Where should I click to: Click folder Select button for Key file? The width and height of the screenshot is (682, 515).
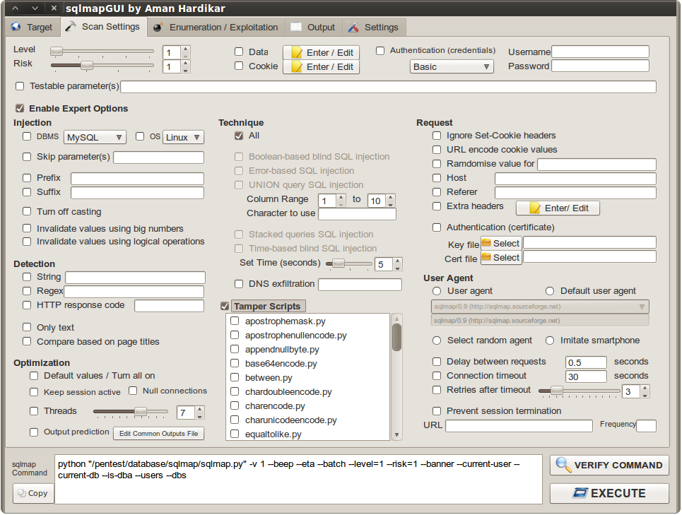tap(500, 244)
